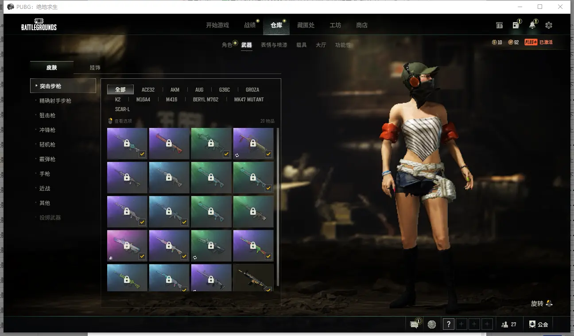Screen dimensions: 574x336
Task: Select the unlocked black and gold rifle skin
Action: click(253, 278)
